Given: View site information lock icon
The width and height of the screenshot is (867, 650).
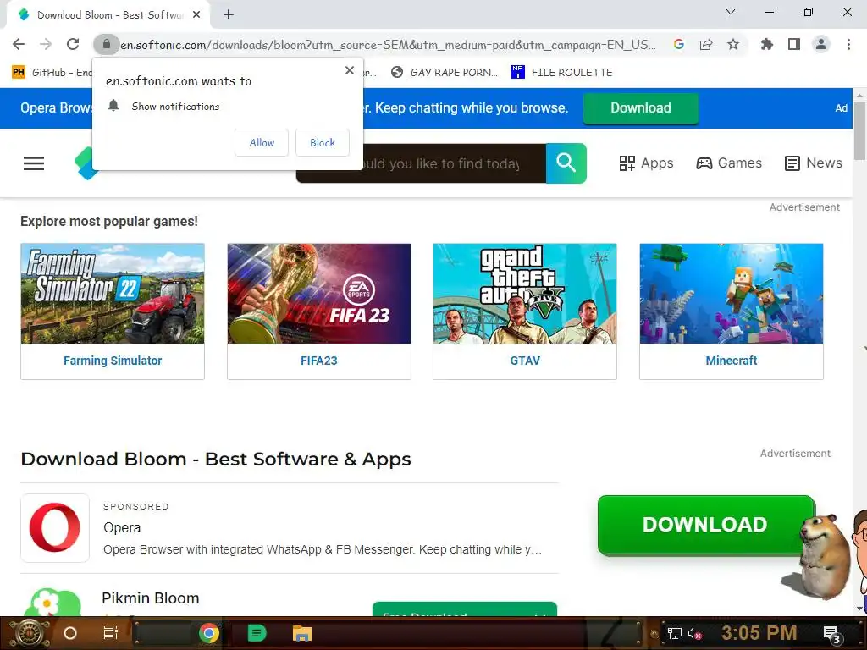Looking at the screenshot, I should (x=106, y=44).
